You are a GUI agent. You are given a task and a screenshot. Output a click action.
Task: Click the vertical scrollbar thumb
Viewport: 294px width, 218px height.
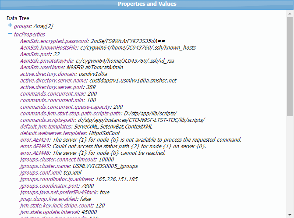[290, 67]
